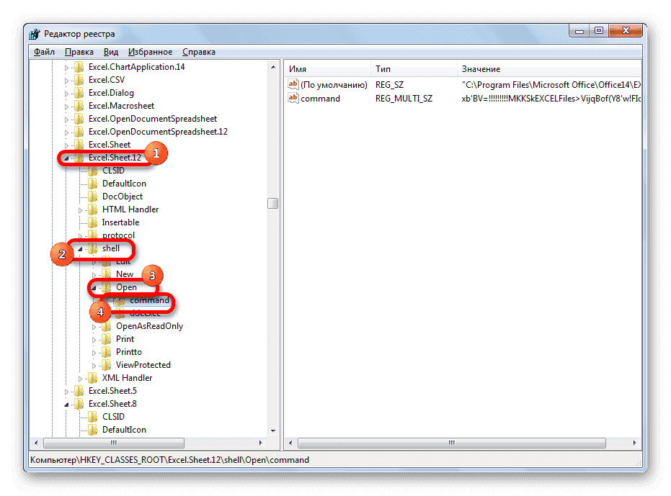Select the CLSID key under Excel.Sheet.12
Image resolution: width=671 pixels, height=496 pixels.
pyautogui.click(x=113, y=170)
